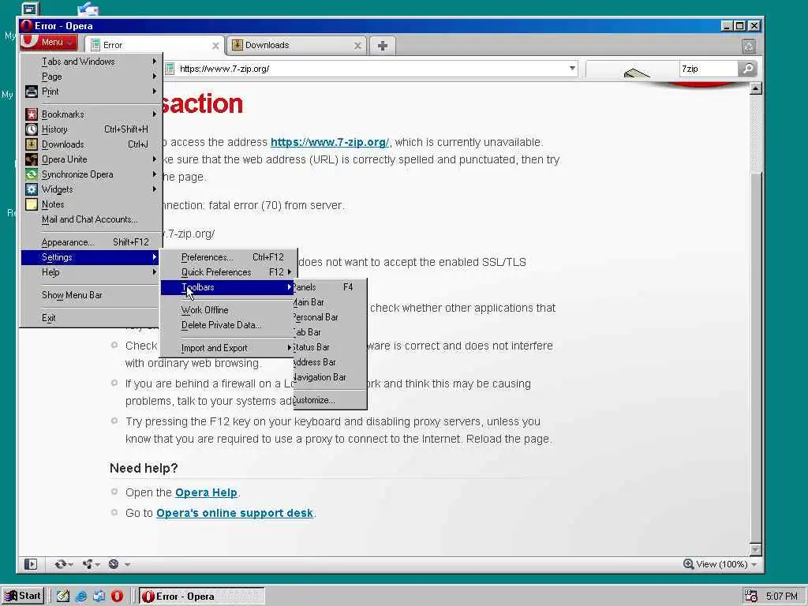Image resolution: width=808 pixels, height=606 pixels.
Task: Open Tabs and Windows submenu
Action: 92,62
